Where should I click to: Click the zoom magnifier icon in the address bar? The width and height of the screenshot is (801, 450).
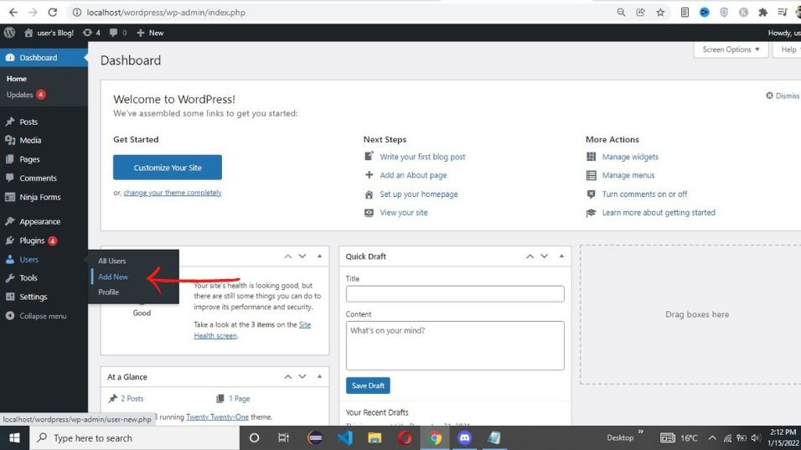pos(621,13)
